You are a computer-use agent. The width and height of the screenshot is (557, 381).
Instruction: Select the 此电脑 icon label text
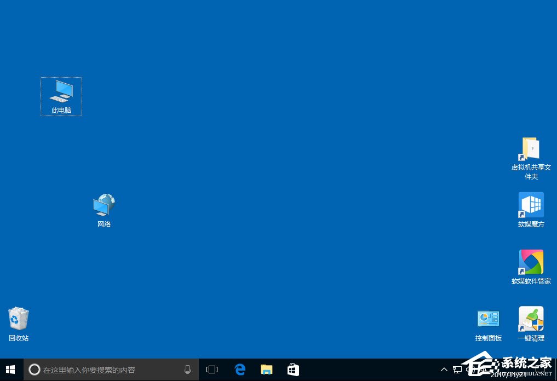coord(61,110)
